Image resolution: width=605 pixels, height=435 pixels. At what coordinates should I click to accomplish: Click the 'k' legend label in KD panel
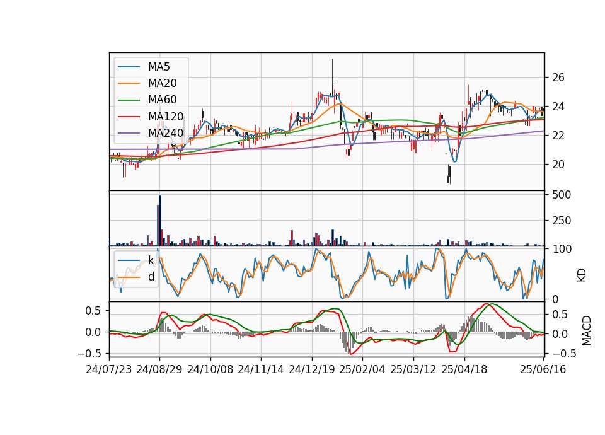click(151, 260)
